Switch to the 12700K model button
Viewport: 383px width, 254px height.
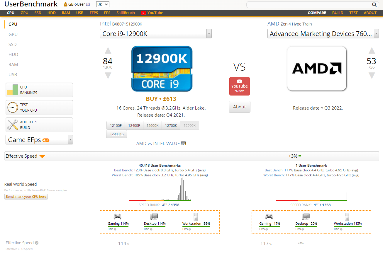[x=171, y=125]
